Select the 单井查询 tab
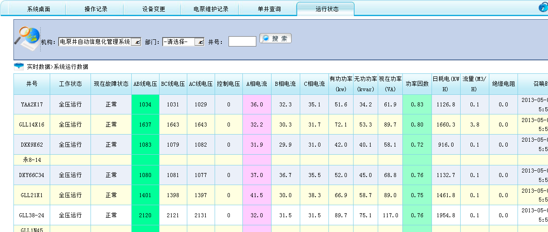Screen dimensions: 548x232 click(269, 9)
